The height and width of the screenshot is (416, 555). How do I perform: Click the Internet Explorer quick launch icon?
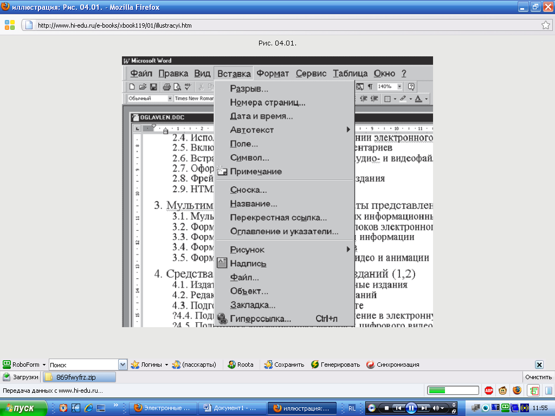point(88,408)
